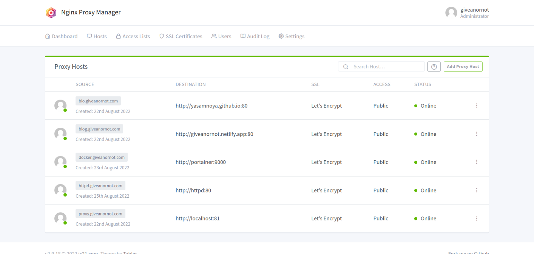Click the Online status dot for httpd.giveanornot.com
534x254 pixels.
[416, 190]
